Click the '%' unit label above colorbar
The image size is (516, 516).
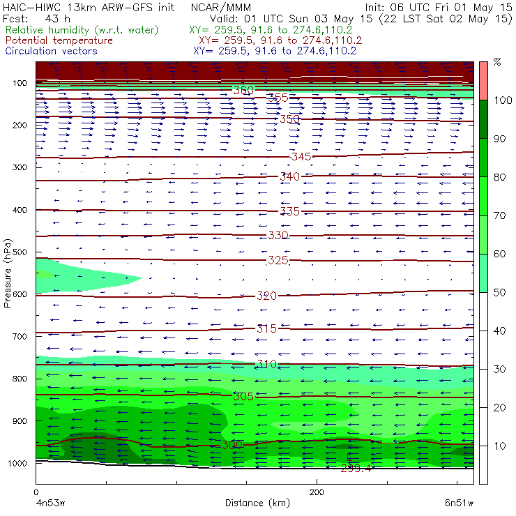coord(497,62)
